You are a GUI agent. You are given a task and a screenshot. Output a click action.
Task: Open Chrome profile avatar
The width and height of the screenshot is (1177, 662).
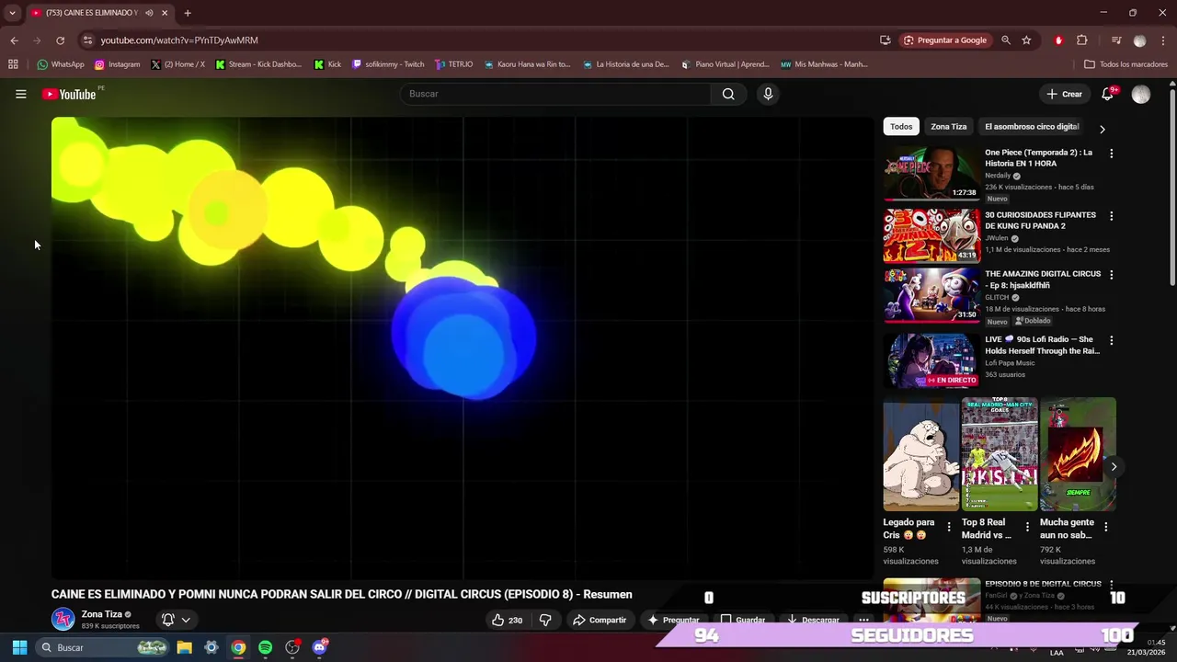(1140, 40)
